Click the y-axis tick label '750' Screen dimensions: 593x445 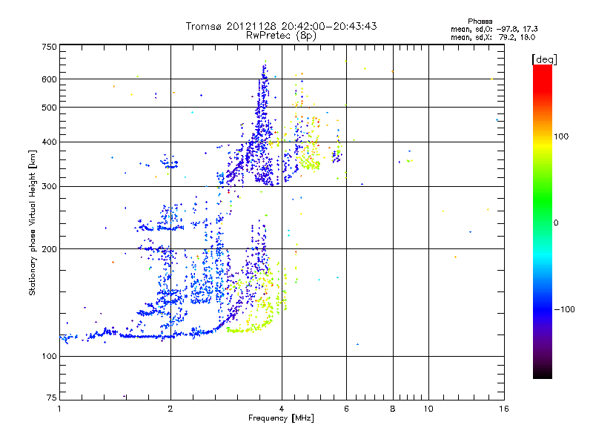click(x=50, y=47)
